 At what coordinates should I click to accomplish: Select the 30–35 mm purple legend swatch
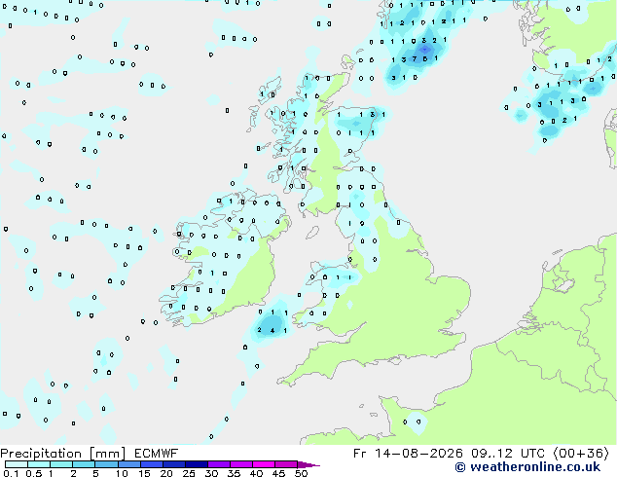tap(219, 464)
